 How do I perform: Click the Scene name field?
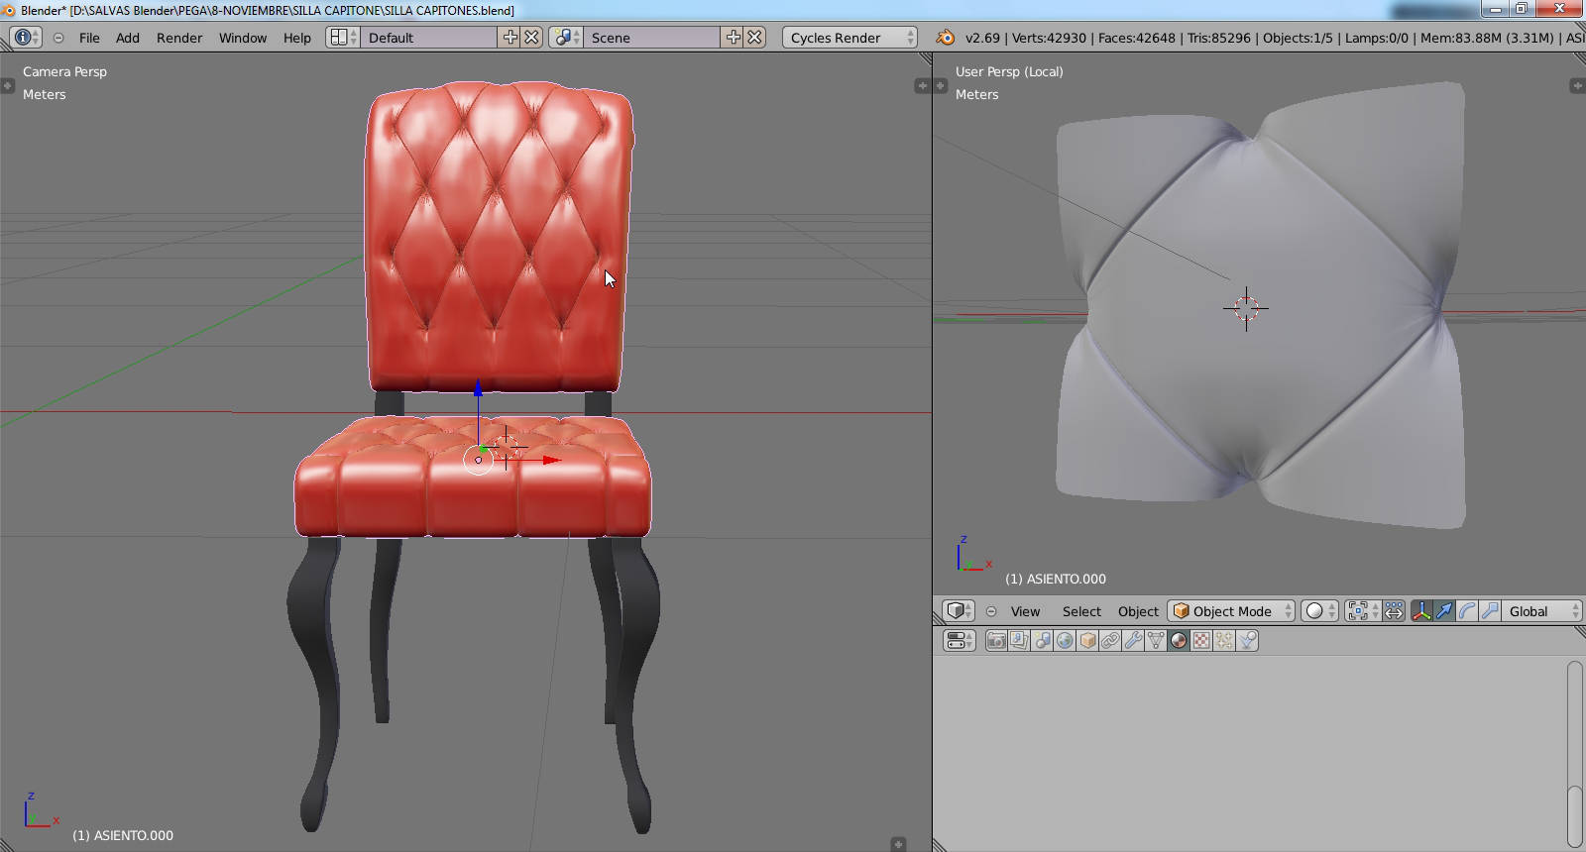coord(652,38)
